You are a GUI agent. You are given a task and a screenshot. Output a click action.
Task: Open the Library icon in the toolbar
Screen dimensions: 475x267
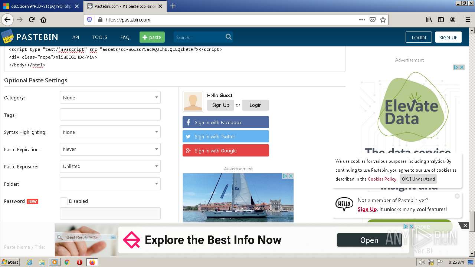pos(429,20)
